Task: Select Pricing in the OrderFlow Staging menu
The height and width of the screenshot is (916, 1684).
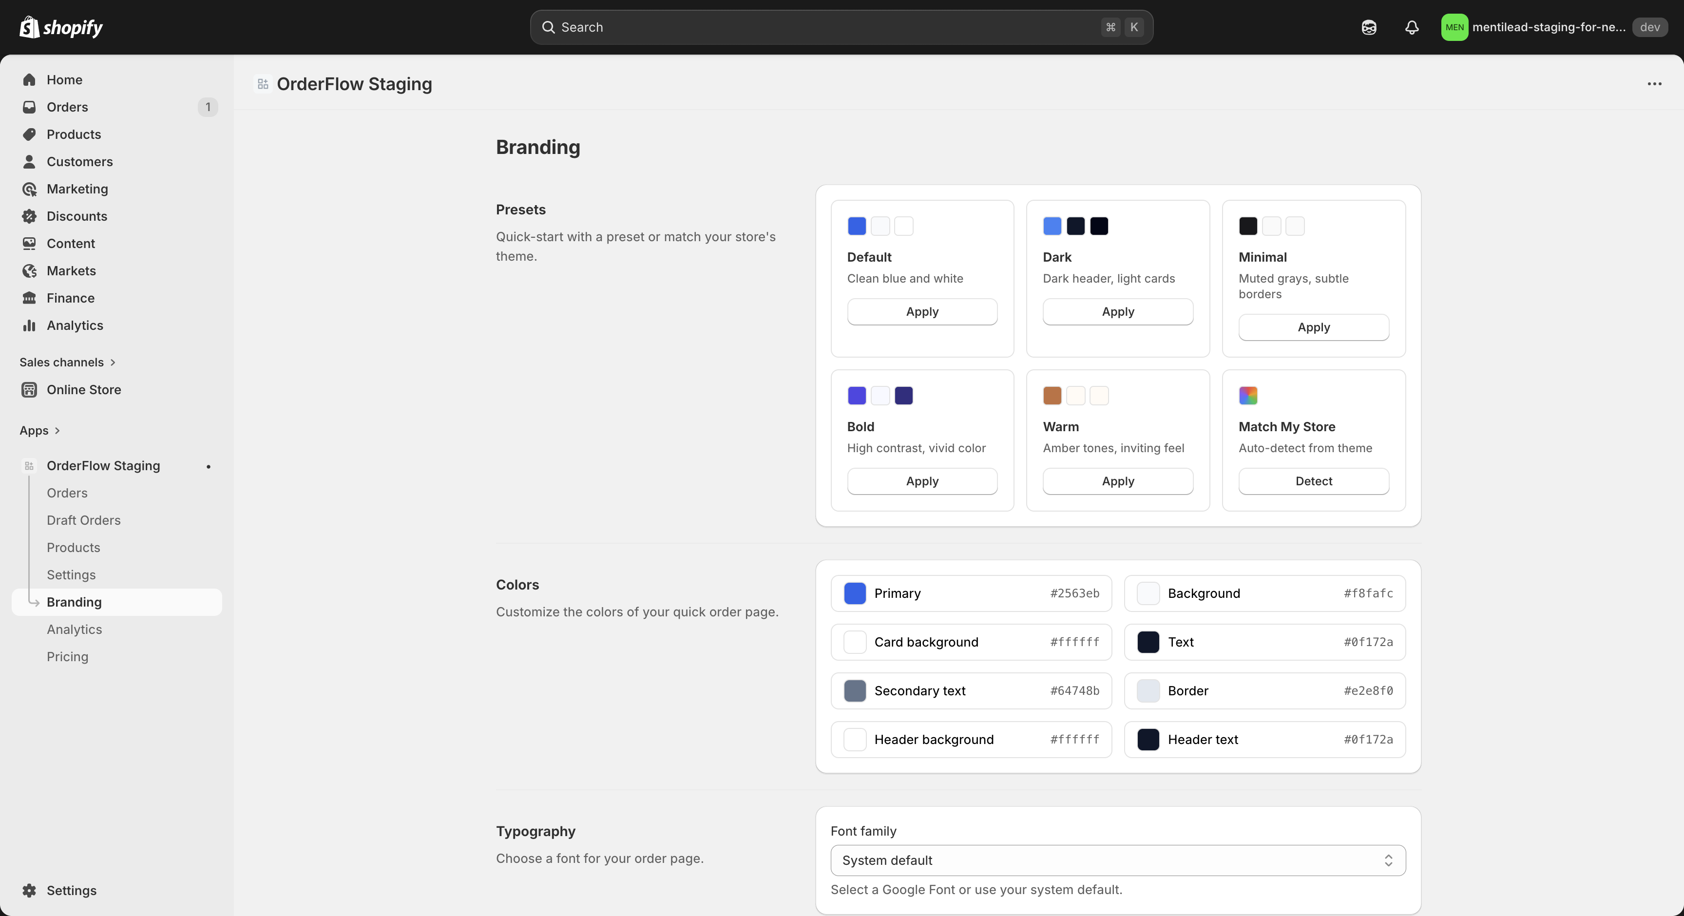Action: 67,656
